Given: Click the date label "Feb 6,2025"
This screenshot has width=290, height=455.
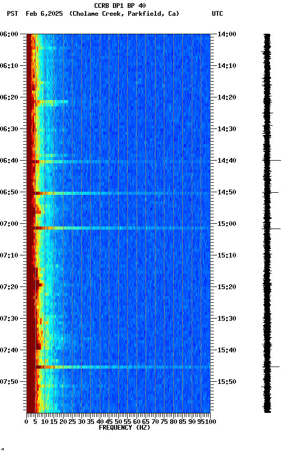Looking at the screenshot, I should 44,14.
